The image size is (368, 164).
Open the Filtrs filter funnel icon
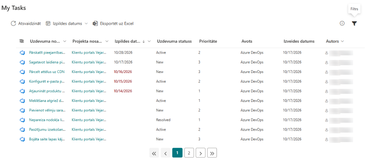coord(354,23)
